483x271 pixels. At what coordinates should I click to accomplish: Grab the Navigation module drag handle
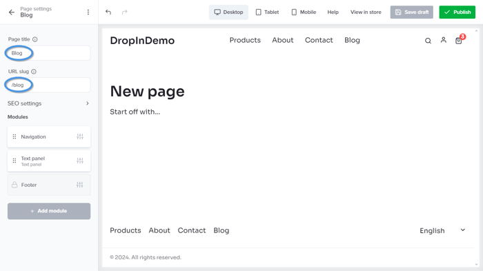14,137
